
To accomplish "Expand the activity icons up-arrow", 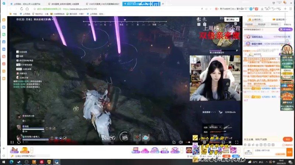I will (182, 150).
